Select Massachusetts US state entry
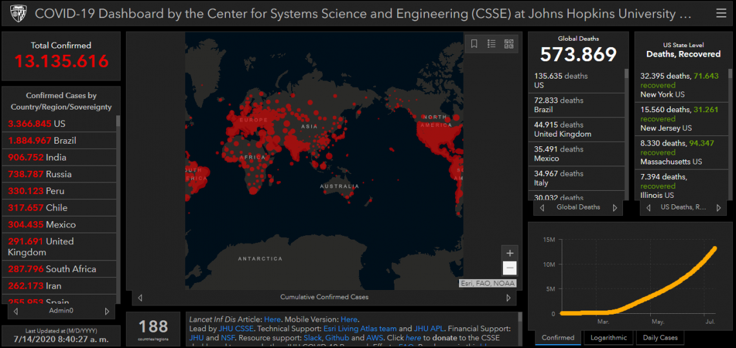Viewport: 736px width, 348px height. 682,153
